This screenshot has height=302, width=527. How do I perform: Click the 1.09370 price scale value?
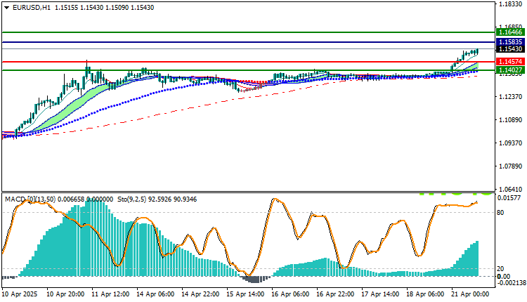point(511,143)
